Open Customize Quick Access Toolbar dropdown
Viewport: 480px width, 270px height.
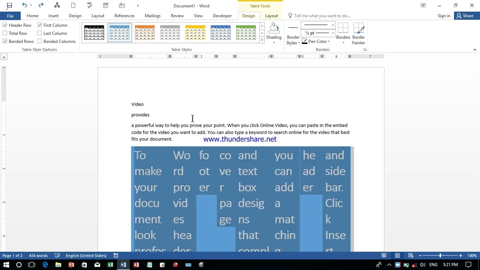pyautogui.click(x=138, y=5)
